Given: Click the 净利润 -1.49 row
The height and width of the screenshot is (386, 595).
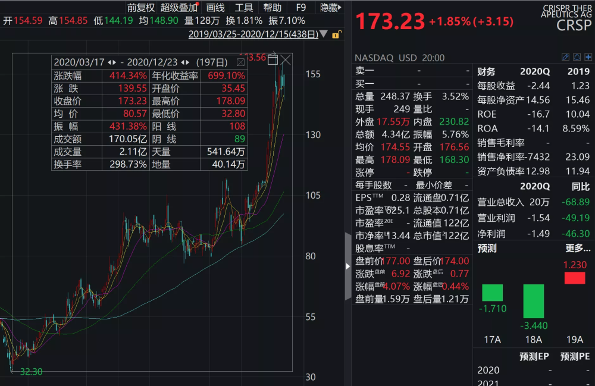Looking at the screenshot, I should tap(534, 234).
